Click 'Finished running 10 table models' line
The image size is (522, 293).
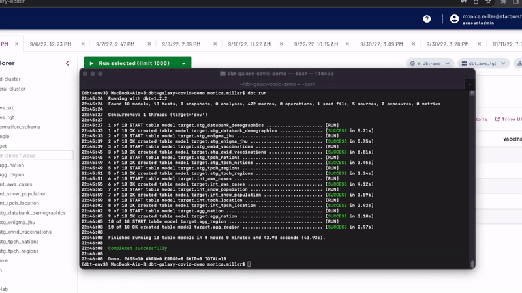[x=217, y=238]
